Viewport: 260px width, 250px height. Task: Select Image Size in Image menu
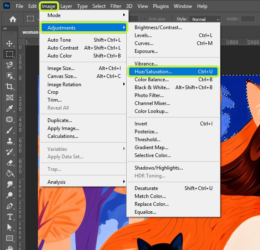(84, 68)
